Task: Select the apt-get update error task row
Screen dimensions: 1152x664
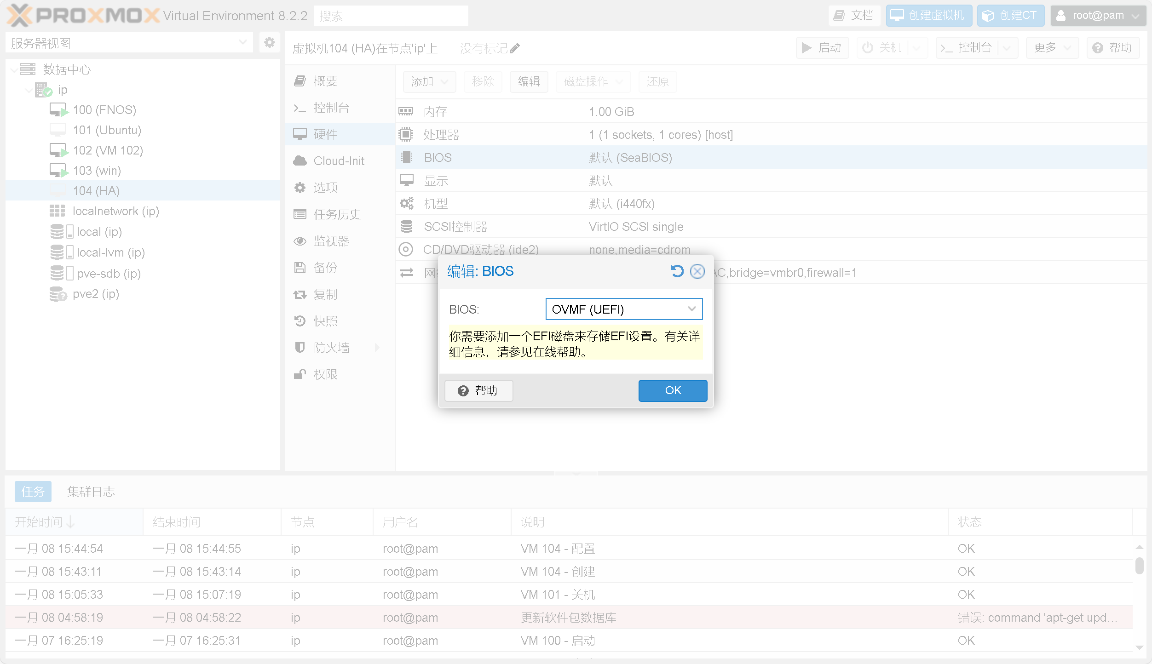Action: (569, 618)
